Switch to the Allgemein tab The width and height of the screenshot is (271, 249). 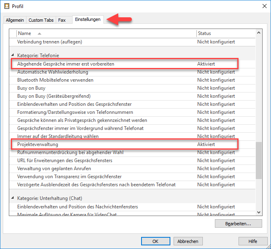point(15,20)
